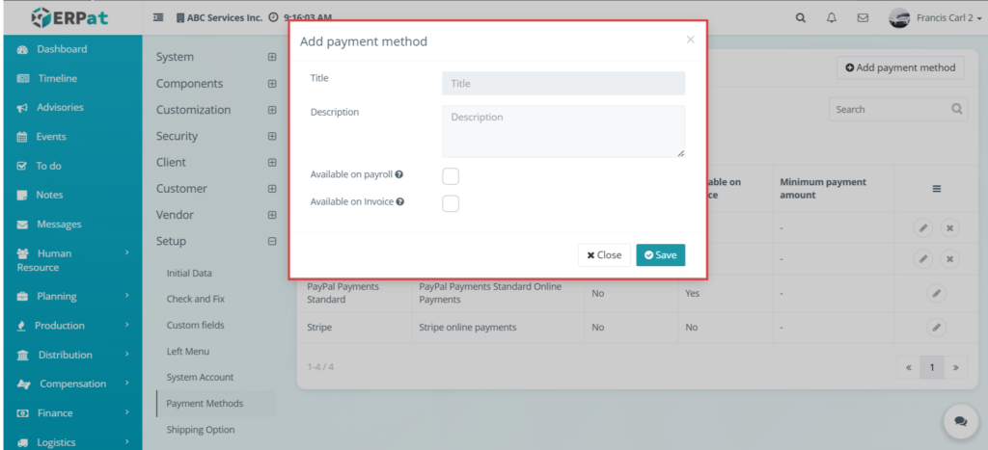Save the new payment method
Viewport: 988px width, 450px height.
pyautogui.click(x=660, y=255)
